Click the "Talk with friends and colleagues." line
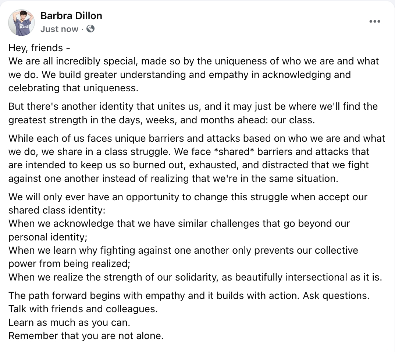Viewport: 395px width, 352px height. (x=83, y=309)
